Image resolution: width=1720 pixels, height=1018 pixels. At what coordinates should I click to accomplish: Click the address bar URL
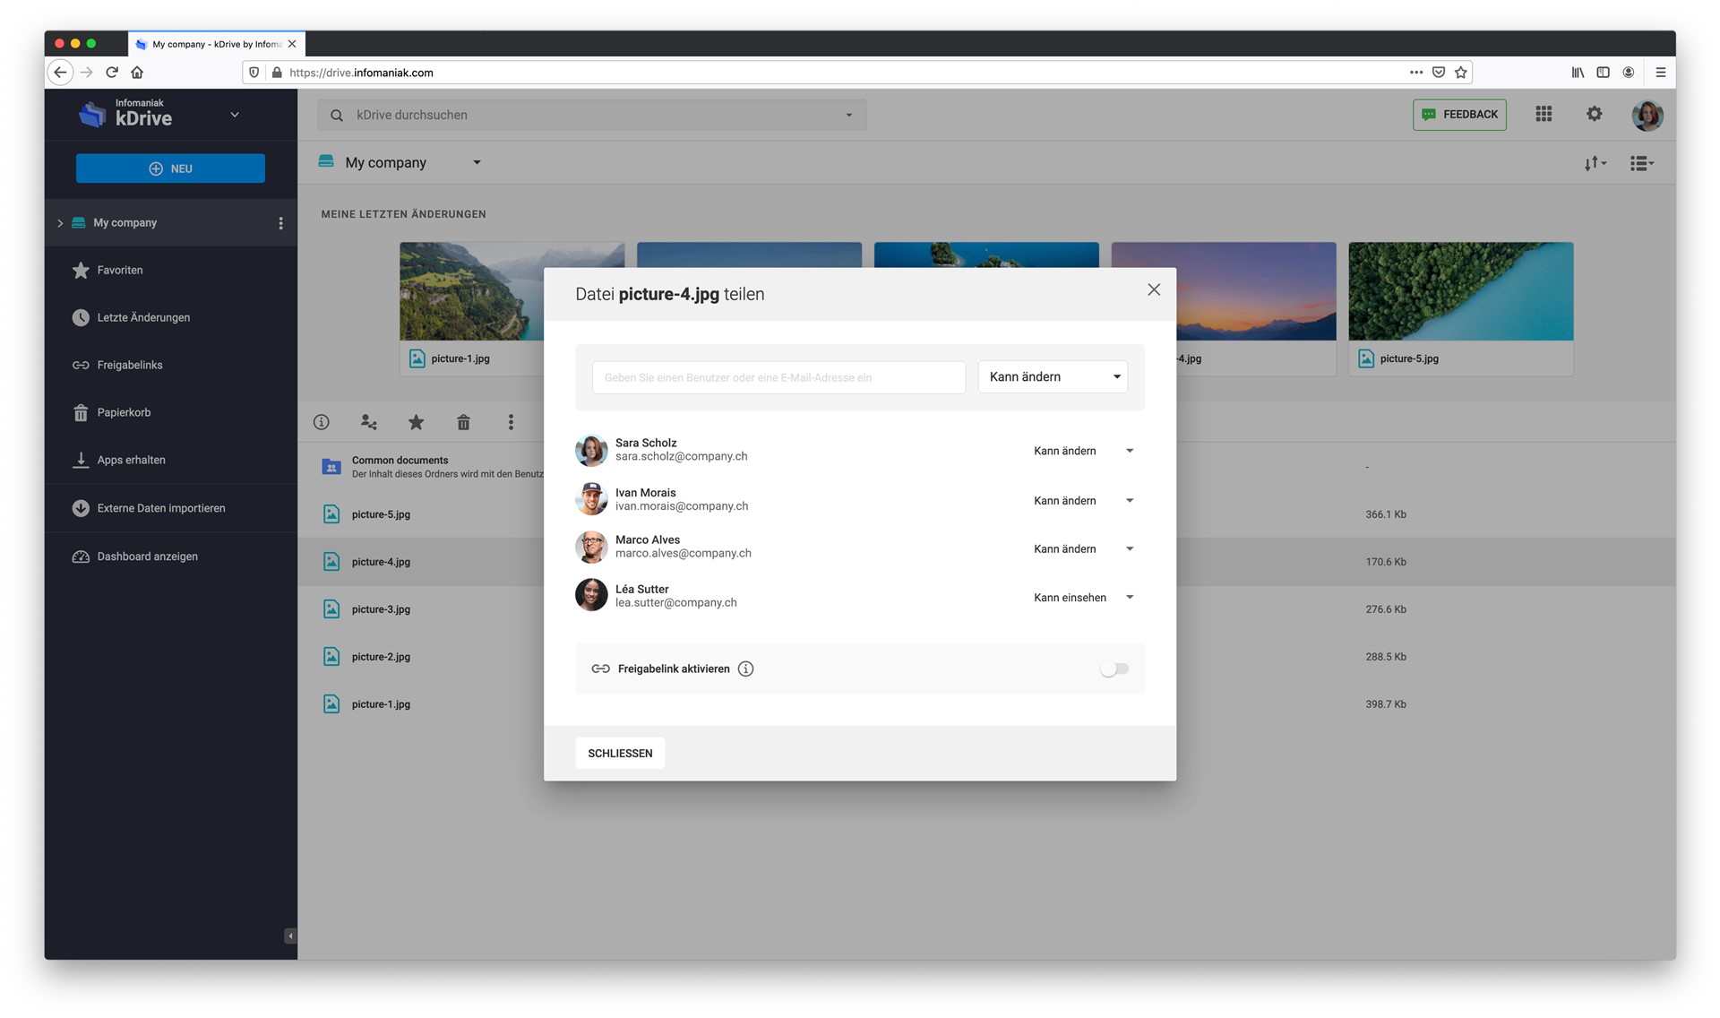361,73
